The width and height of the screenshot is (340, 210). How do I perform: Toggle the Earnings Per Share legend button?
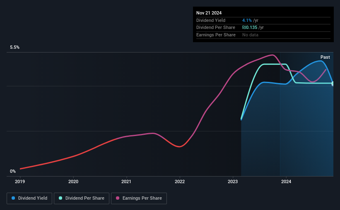click(139, 198)
